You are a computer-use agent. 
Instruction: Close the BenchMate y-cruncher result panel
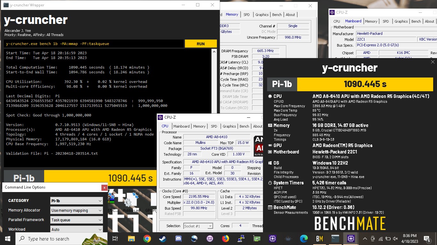click(433, 62)
